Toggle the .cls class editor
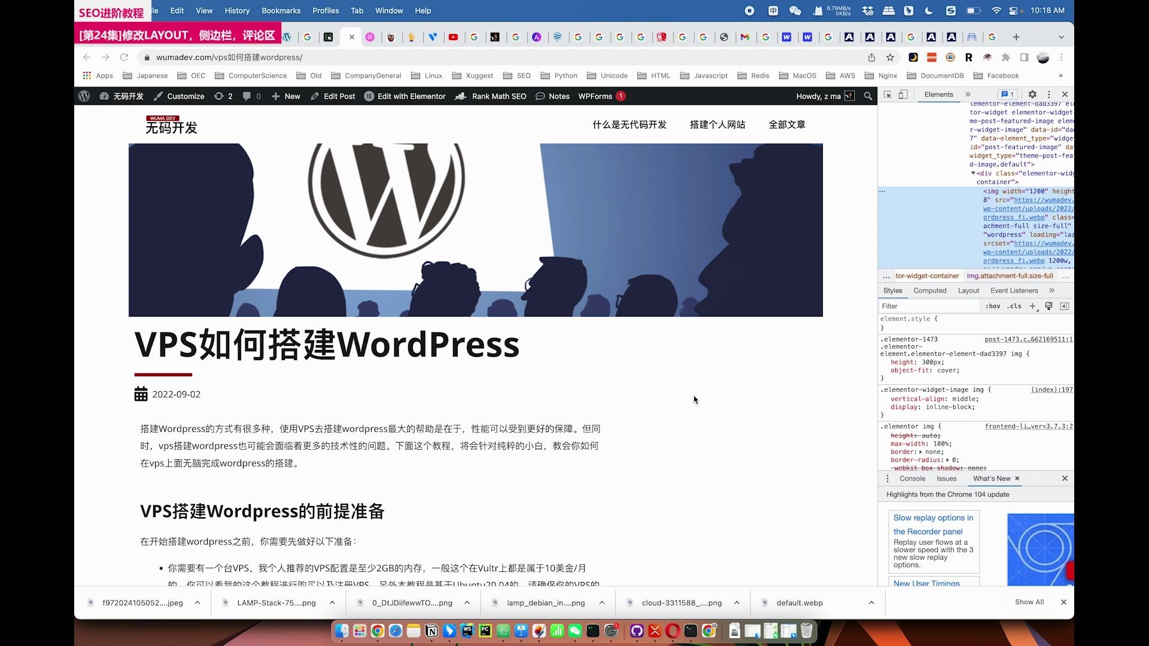Viewport: 1149px width, 646px height. coord(1014,306)
